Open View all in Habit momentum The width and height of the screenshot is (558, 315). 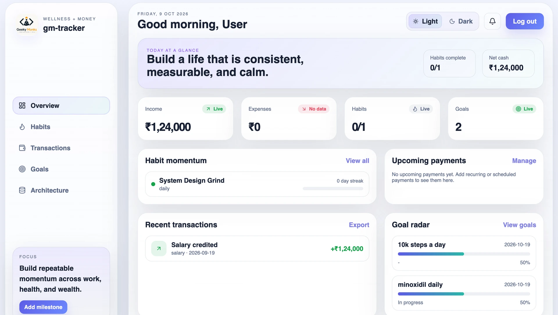pos(357,161)
